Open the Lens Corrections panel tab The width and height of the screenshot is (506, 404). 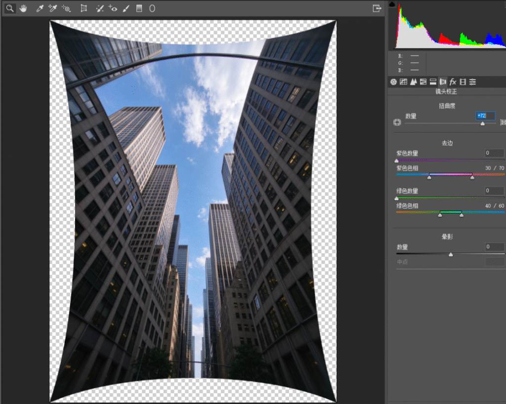[x=443, y=82]
